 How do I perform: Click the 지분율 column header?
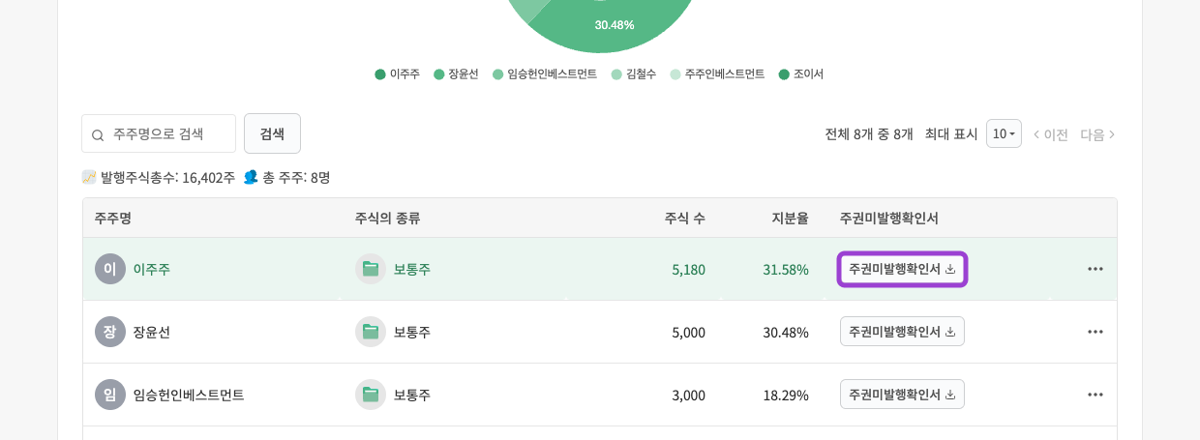point(790,218)
